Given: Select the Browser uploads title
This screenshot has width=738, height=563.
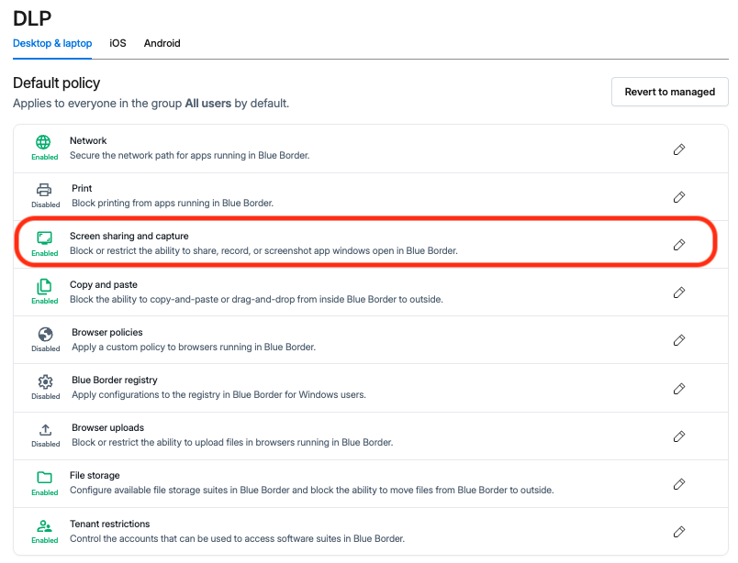Looking at the screenshot, I should coord(107,427).
